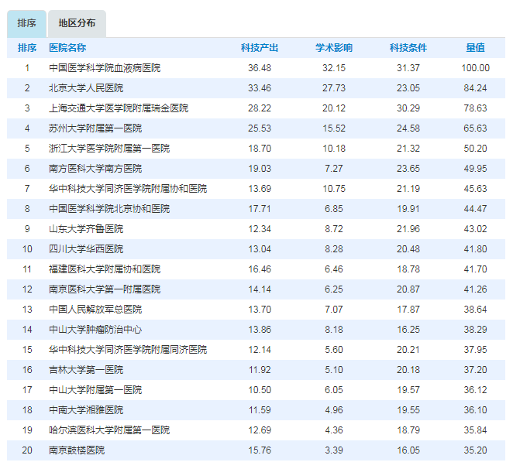The image size is (513, 469).
Task: Click 中山大学肿瘤防治中心 entry
Action: click(95, 330)
